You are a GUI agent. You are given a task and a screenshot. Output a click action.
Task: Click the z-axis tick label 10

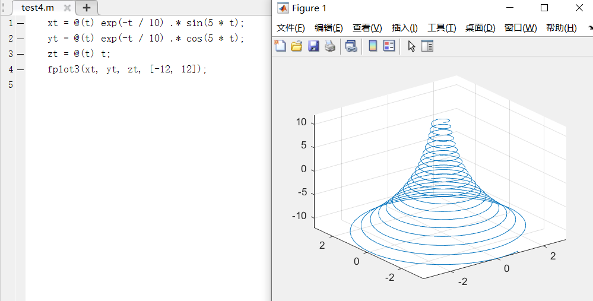click(302, 122)
